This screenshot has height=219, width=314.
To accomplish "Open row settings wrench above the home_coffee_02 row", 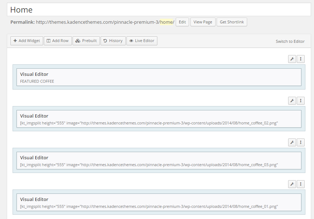I will (292, 101).
